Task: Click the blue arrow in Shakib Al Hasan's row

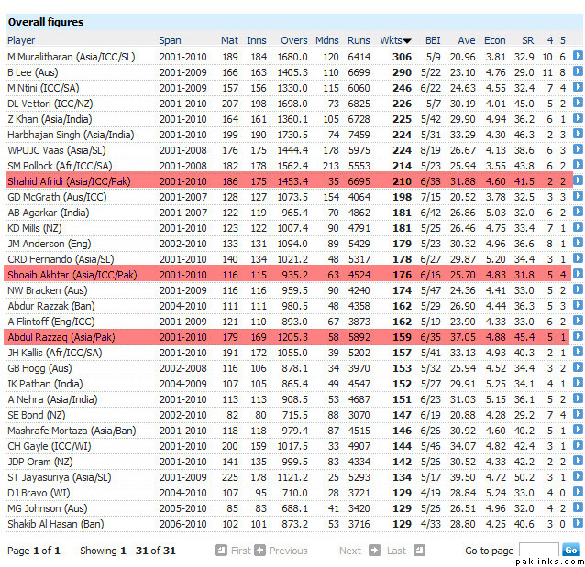Action: [x=578, y=524]
